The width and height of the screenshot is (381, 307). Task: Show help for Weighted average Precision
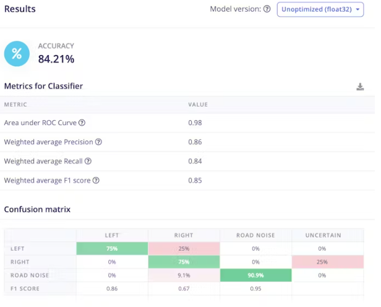click(98, 142)
